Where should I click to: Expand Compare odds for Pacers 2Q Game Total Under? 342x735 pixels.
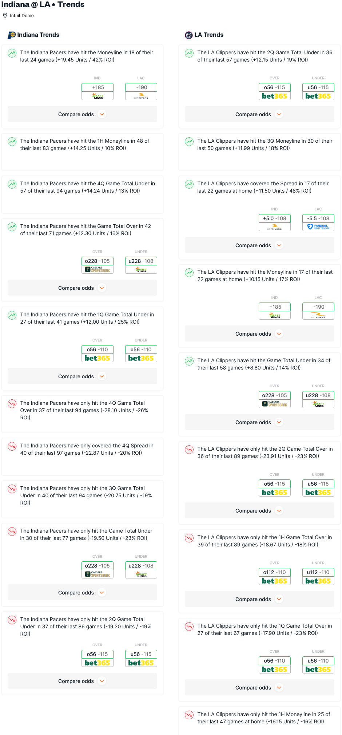82,681
